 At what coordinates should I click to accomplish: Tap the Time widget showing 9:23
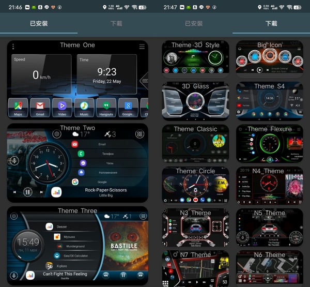coord(107,74)
